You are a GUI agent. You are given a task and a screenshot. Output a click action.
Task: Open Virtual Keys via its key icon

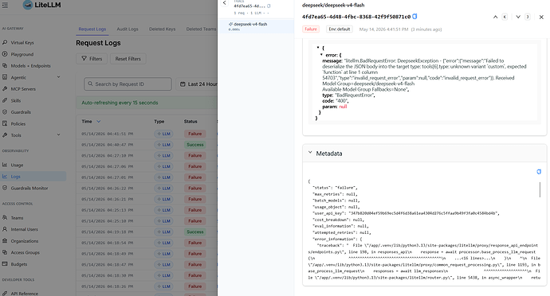(5, 42)
